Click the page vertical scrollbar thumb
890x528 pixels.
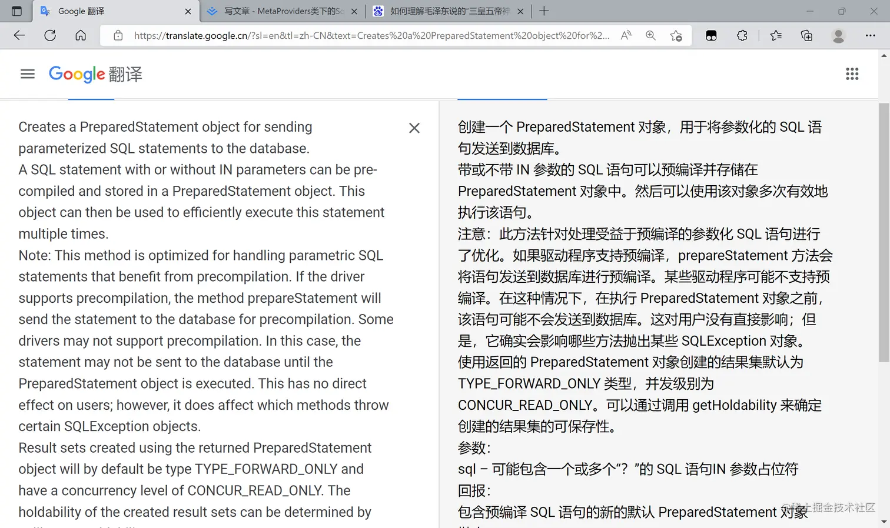point(884,233)
